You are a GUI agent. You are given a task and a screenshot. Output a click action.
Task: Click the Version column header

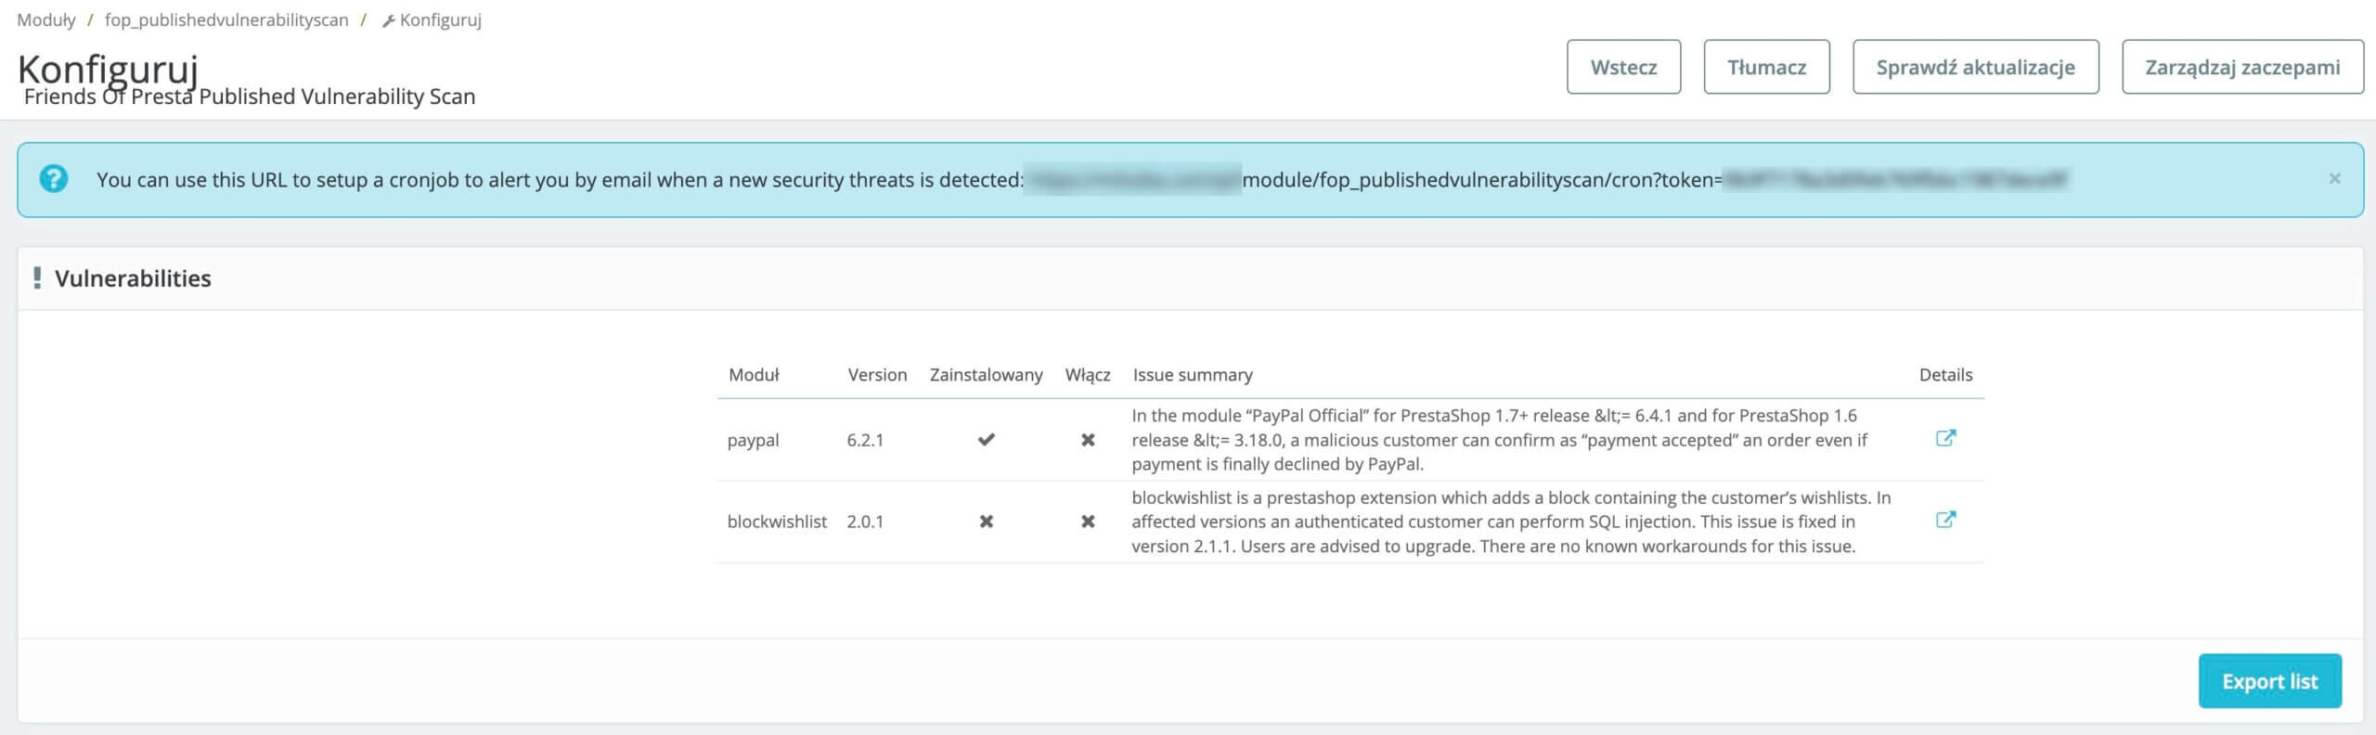877,375
